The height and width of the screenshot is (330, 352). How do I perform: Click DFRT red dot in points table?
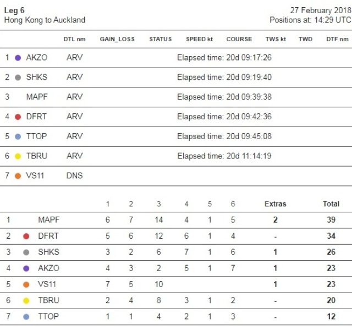pyautogui.click(x=26, y=236)
